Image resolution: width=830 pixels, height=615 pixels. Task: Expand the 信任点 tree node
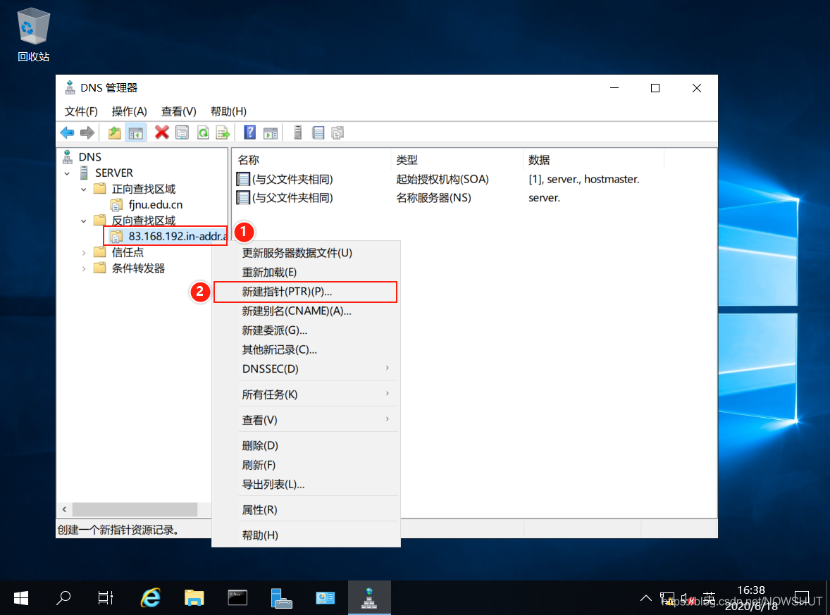(x=84, y=252)
